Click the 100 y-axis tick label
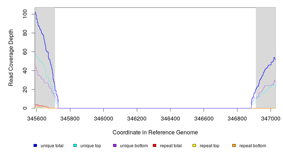 [x=25, y=14]
